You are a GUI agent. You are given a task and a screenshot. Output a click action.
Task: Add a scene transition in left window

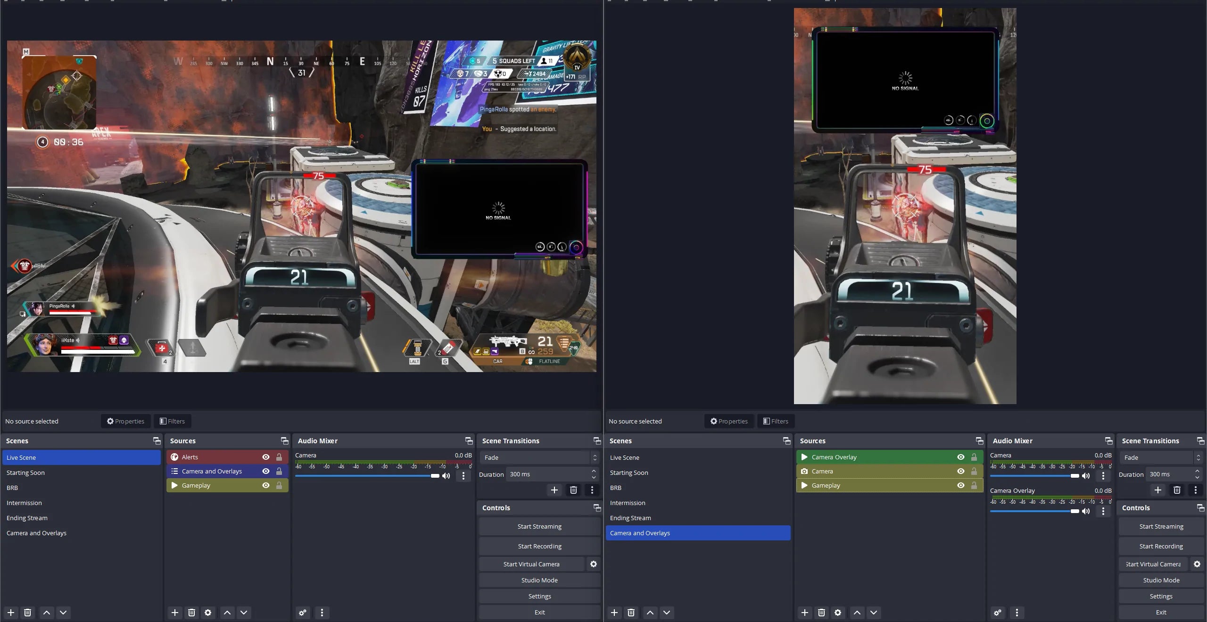tap(554, 490)
